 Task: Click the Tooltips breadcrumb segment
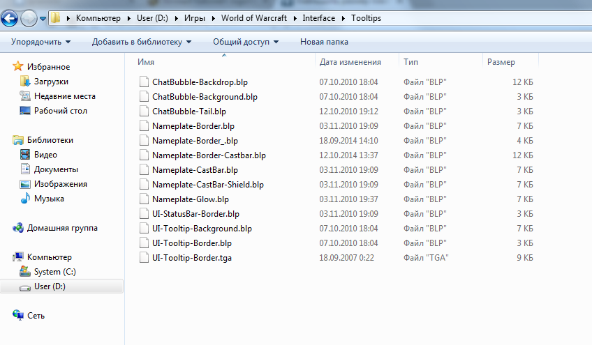point(366,18)
